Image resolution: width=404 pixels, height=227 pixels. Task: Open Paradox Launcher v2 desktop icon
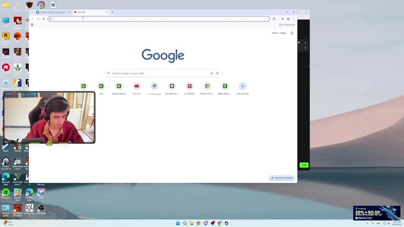[x=6, y=164]
